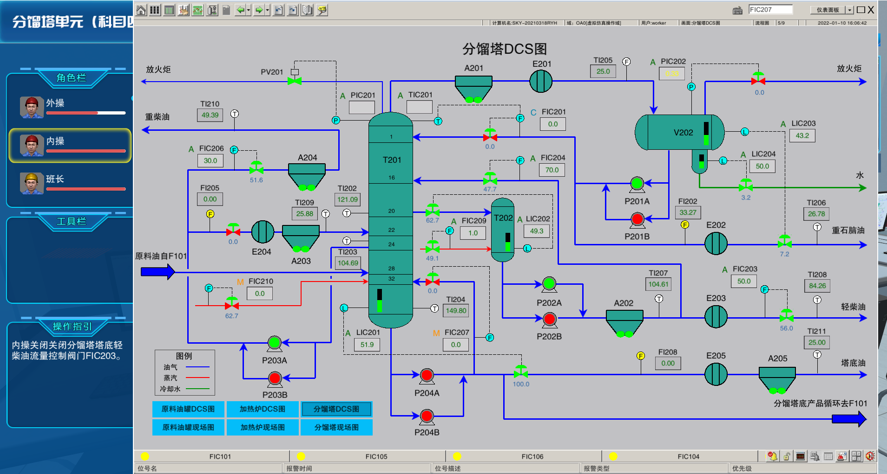Viewport: 887px width, 474px height.
Task: Toggle pump P204B red indicator
Action: click(427, 416)
